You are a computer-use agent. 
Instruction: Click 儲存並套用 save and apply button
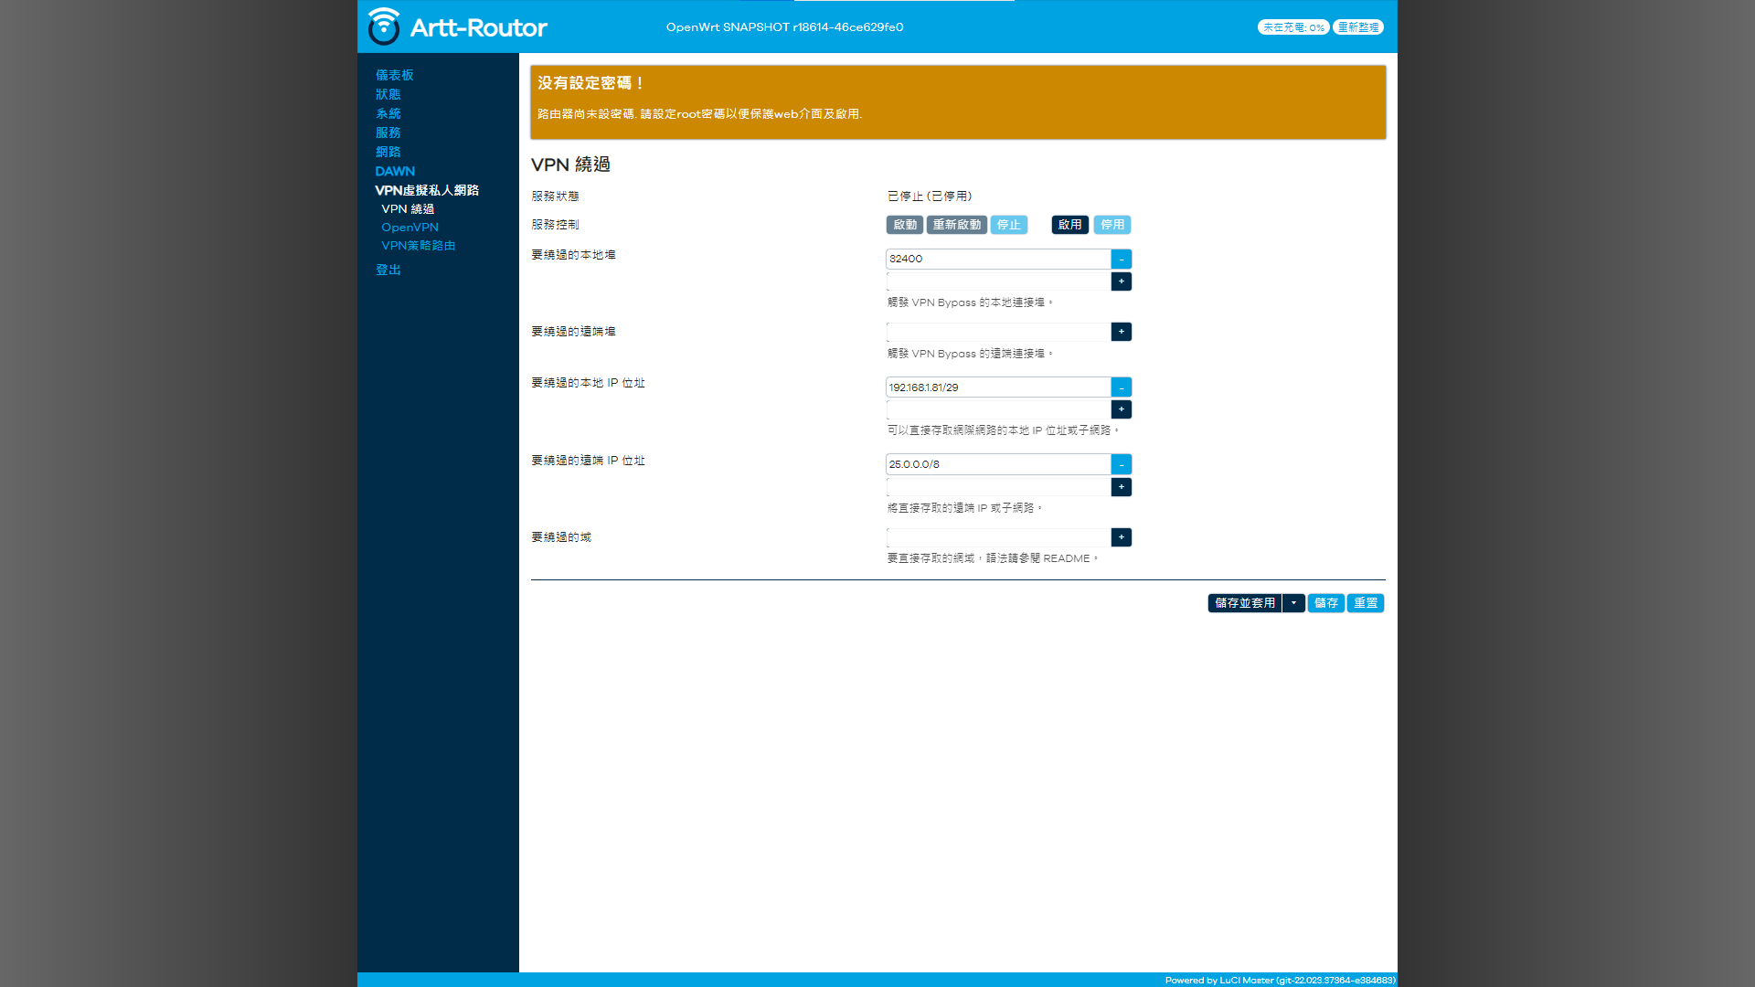tap(1245, 603)
